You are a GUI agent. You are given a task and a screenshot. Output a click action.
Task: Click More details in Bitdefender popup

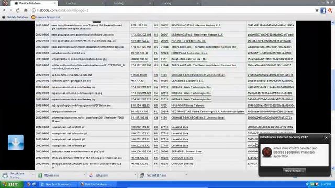tap(294, 171)
